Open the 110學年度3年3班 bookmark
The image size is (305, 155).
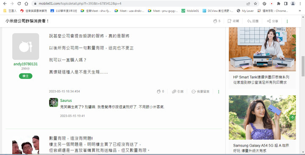pos(64,11)
